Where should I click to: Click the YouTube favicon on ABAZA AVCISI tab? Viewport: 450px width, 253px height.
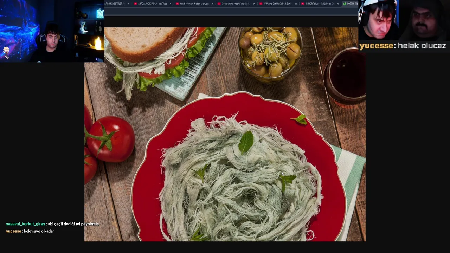tap(135, 4)
